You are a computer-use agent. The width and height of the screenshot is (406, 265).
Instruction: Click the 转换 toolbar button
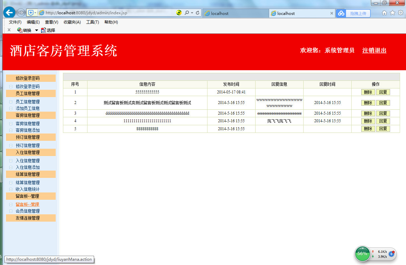click(24, 30)
